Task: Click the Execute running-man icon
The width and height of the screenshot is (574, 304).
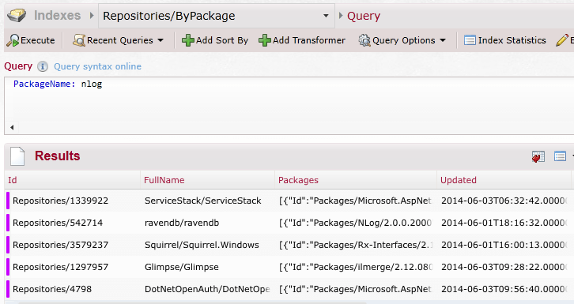Action: point(13,40)
